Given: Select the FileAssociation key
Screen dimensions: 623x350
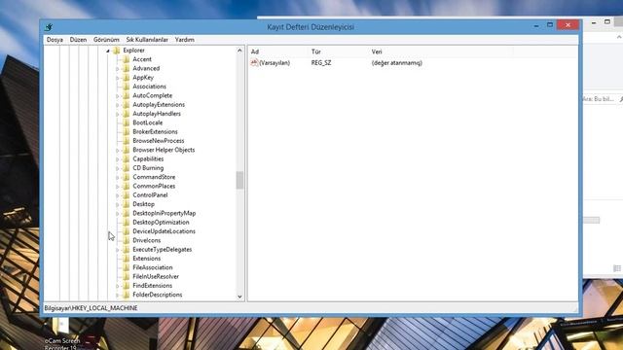Looking at the screenshot, I should coord(153,267).
